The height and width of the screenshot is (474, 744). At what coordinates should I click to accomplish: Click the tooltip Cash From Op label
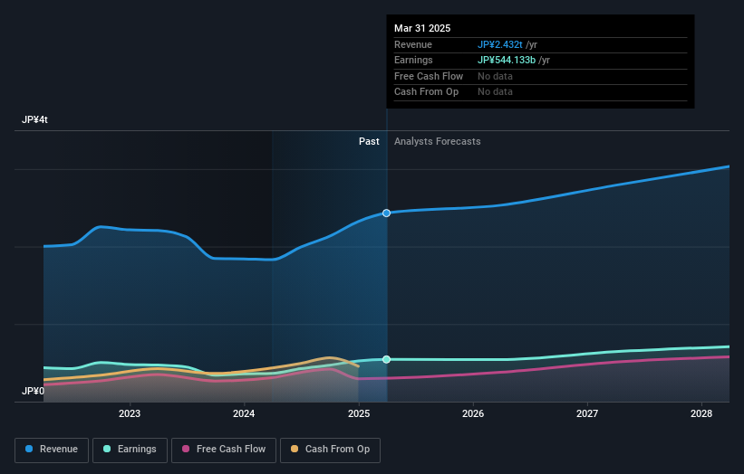(426, 92)
